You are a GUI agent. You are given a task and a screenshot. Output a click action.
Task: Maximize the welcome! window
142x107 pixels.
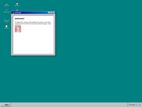(x=51, y=13)
